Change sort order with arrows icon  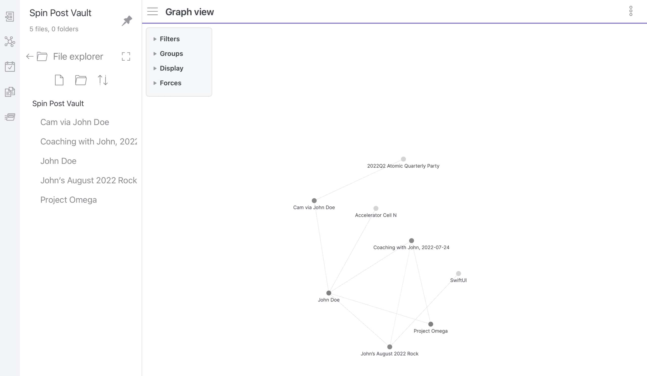(103, 80)
